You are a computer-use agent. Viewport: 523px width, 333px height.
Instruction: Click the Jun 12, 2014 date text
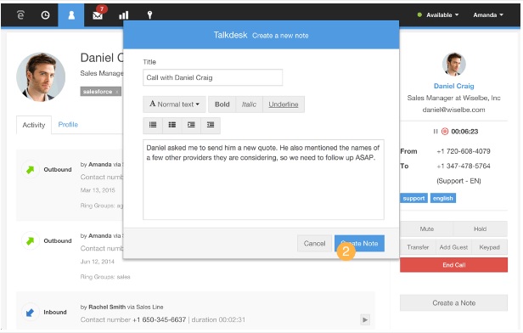(97, 262)
